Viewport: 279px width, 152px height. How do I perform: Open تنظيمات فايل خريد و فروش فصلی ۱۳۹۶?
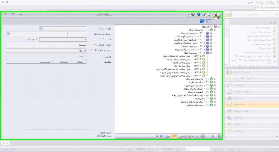click(x=252, y=56)
